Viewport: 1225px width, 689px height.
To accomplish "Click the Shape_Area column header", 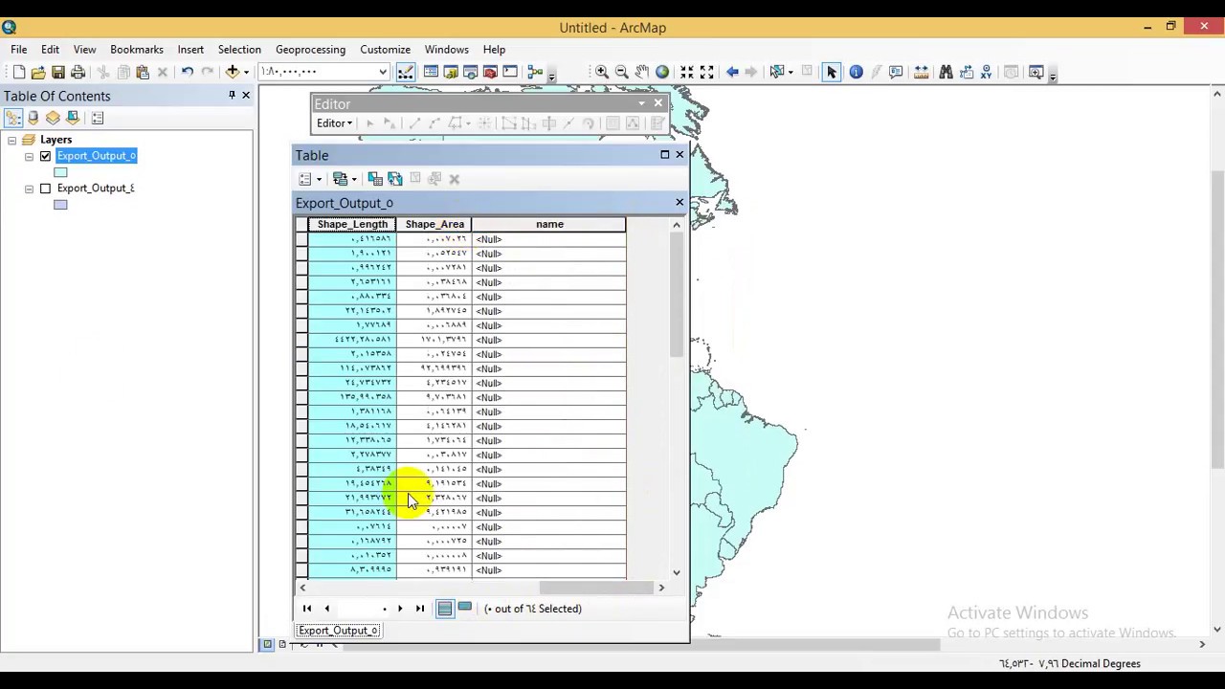I will point(434,224).
